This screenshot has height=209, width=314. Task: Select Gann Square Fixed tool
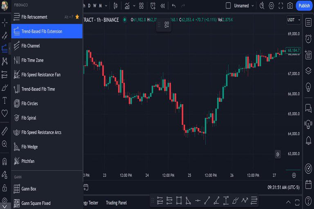pos(47,203)
